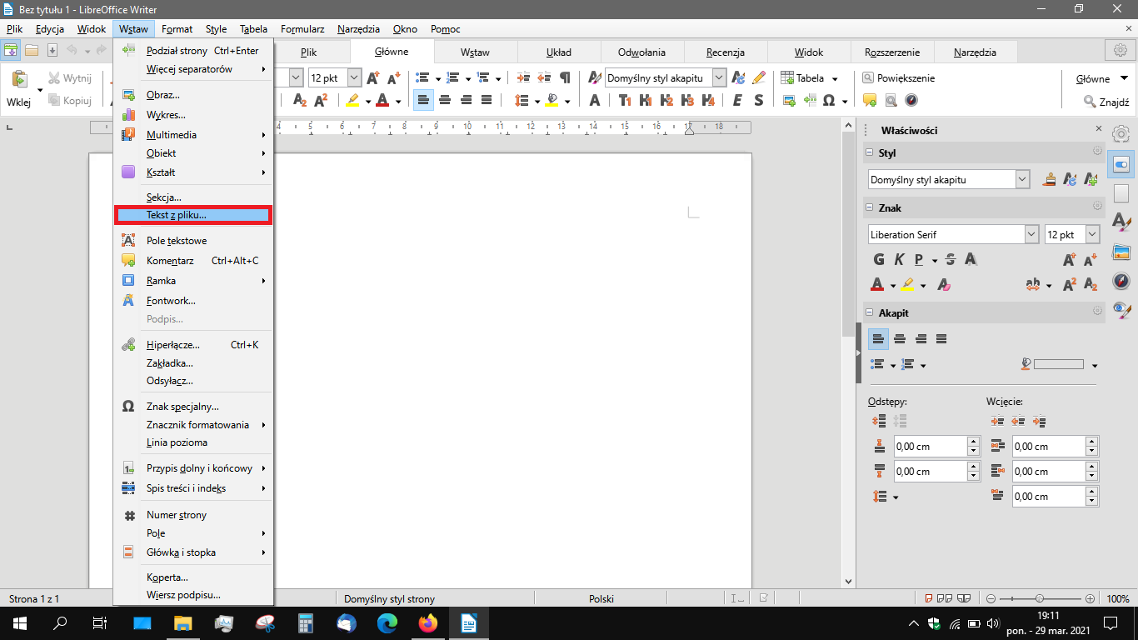Open the Recenzja ribbon tab
This screenshot has width=1138, height=640.
click(x=726, y=52)
